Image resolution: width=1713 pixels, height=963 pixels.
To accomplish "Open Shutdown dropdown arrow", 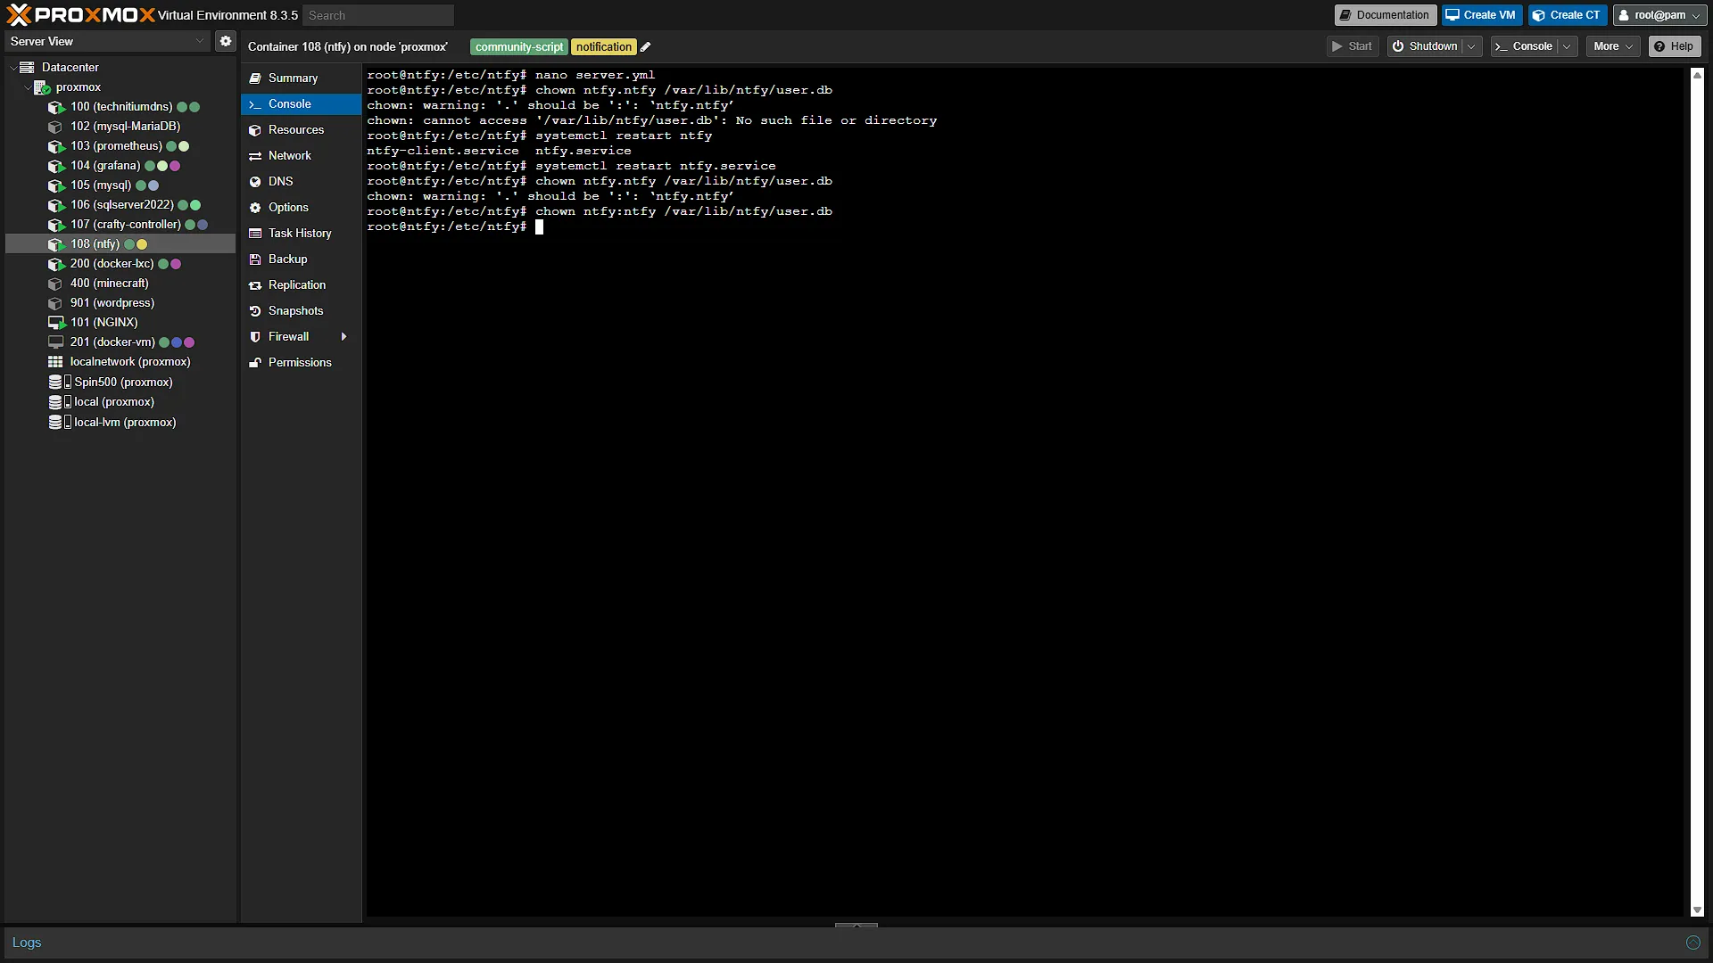I will [1471, 46].
